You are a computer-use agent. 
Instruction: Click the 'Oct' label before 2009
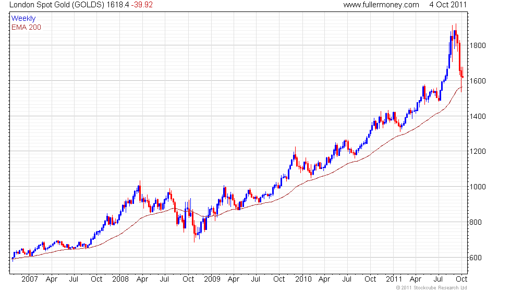click(x=188, y=279)
